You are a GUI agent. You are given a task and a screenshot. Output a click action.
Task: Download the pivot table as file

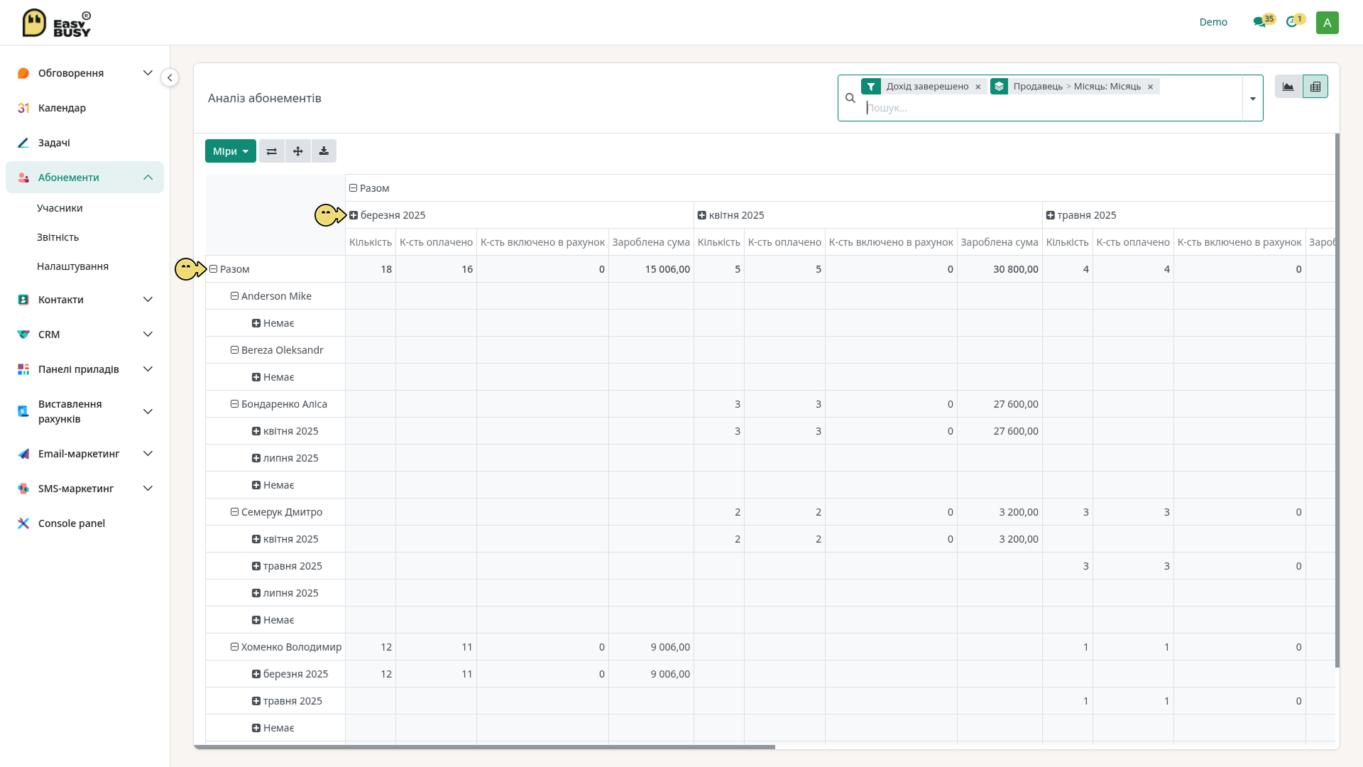click(324, 151)
